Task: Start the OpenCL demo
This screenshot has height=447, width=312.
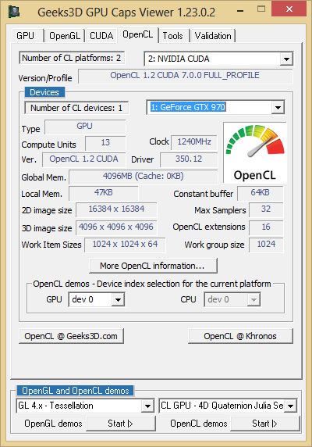Action: coord(264,424)
